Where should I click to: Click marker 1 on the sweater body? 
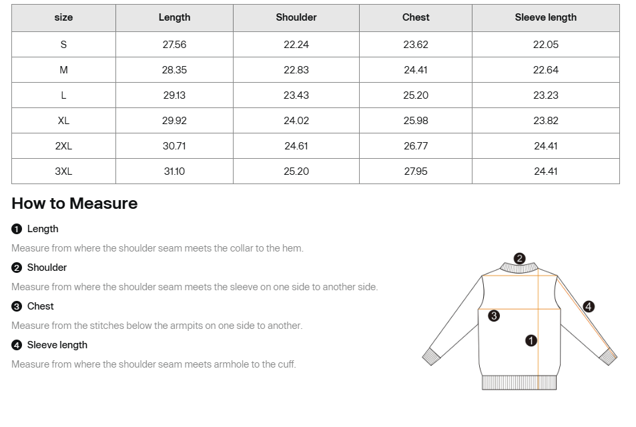pyautogui.click(x=531, y=340)
